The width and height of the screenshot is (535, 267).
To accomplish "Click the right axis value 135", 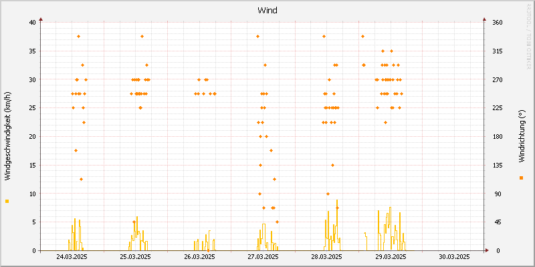I will tap(498, 165).
